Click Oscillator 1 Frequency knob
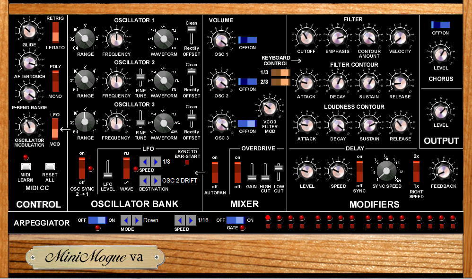Screen dimensions: 472x279 (x=116, y=39)
